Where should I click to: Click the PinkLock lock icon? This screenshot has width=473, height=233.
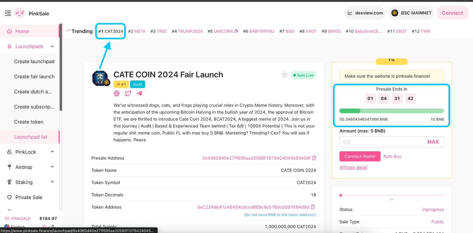[9, 152]
